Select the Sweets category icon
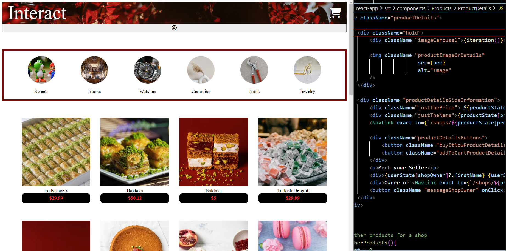This screenshot has height=251, width=506. [41, 70]
